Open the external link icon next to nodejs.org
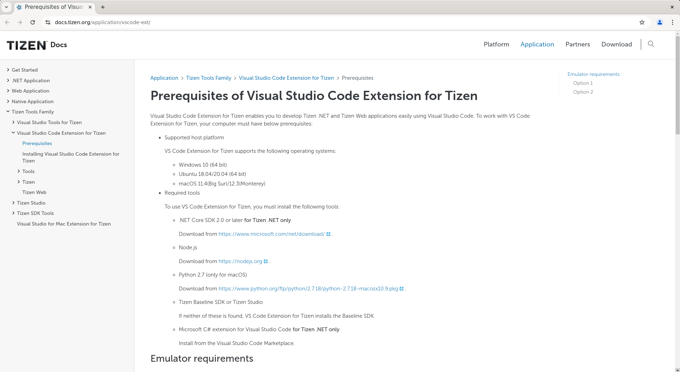 pyautogui.click(x=266, y=261)
